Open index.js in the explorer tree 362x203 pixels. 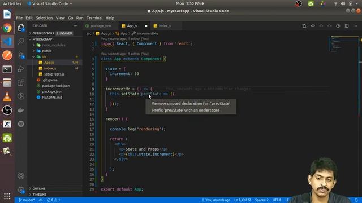click(50, 68)
